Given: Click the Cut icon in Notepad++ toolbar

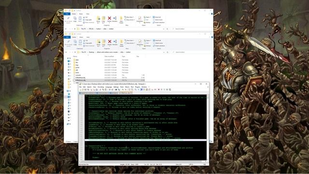Looking at the screenshot, I should (x=100, y=89).
